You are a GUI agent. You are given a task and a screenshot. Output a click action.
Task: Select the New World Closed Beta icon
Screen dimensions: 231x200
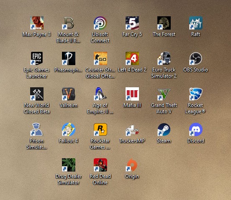(37, 94)
